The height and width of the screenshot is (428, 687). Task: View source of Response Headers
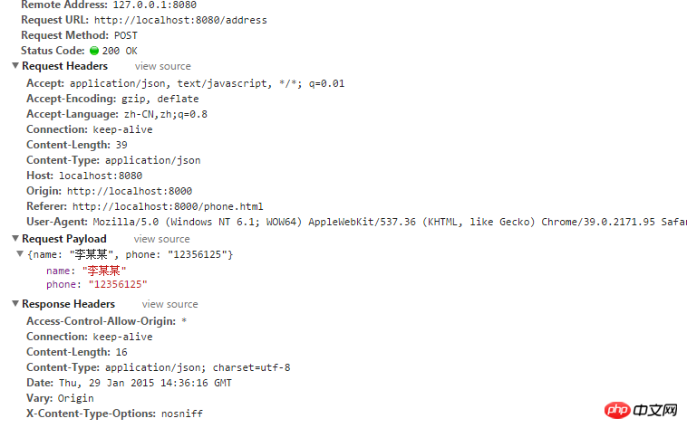[x=169, y=304]
